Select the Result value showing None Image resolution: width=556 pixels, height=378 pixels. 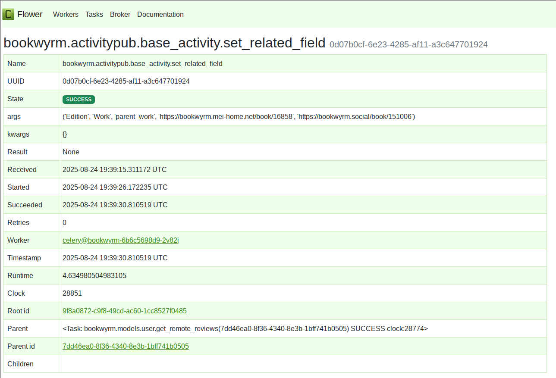pyautogui.click(x=71, y=152)
